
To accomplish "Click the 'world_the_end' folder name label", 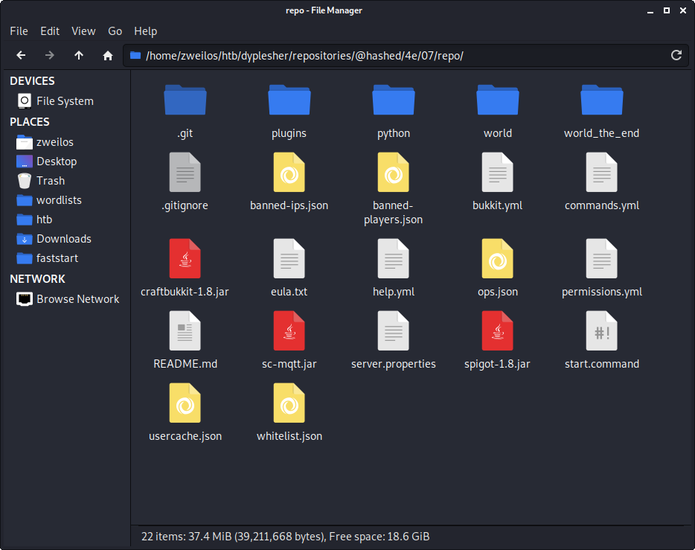I will 601,133.
